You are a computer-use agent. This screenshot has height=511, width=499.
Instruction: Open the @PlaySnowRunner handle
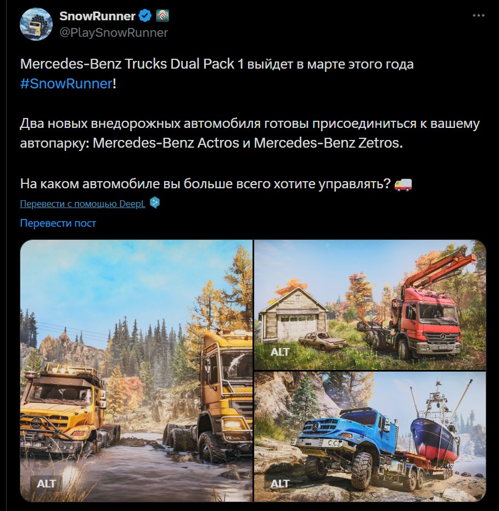pos(114,32)
